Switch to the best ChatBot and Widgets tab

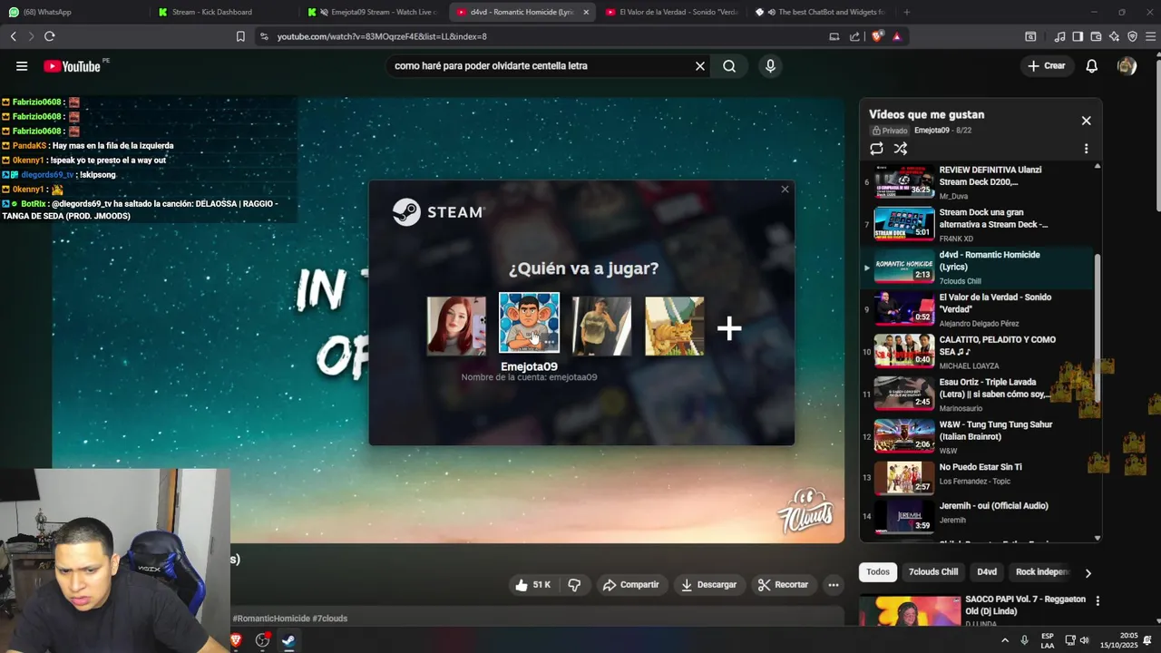(x=821, y=12)
